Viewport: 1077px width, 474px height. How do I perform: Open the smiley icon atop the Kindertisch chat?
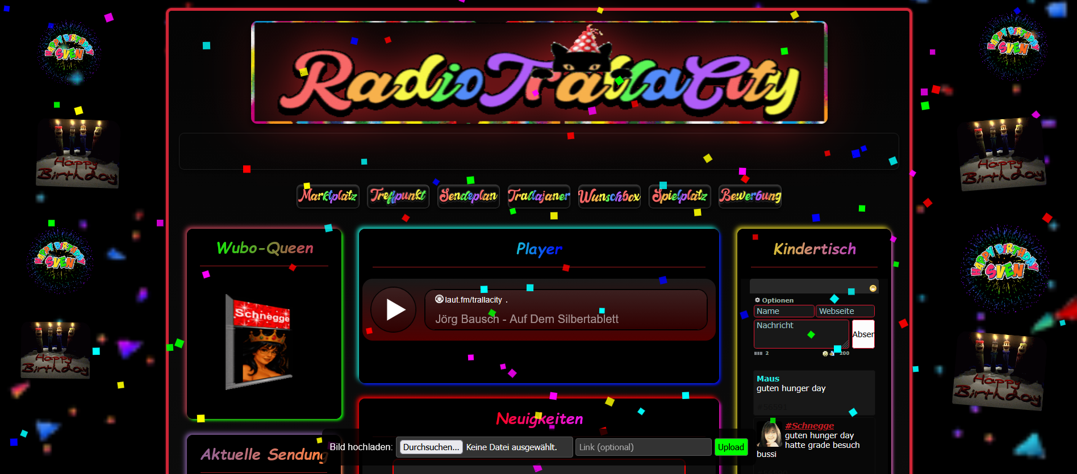point(873,288)
